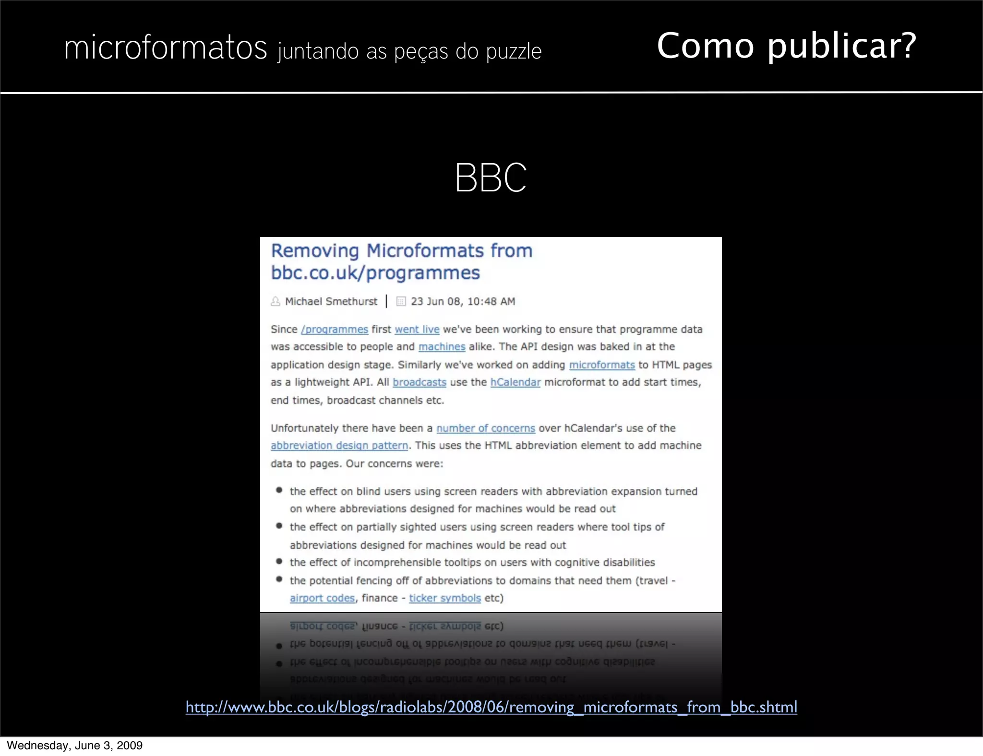
Task: Click the author person icon beside Michael Smethurst
Action: tap(276, 301)
